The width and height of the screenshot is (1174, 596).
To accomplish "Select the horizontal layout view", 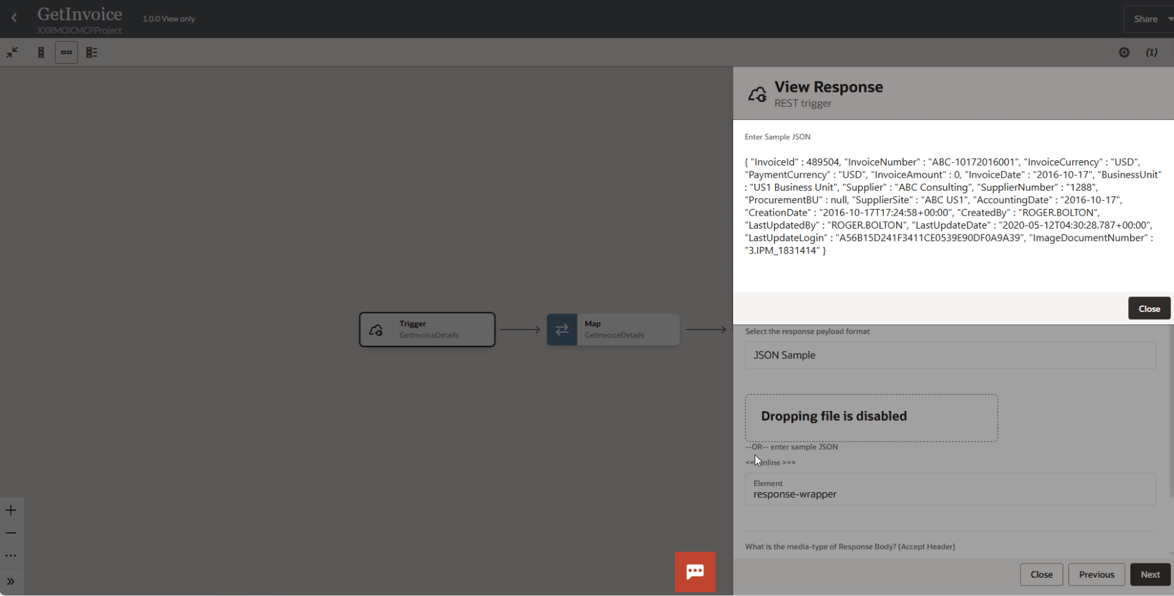I will (x=67, y=53).
